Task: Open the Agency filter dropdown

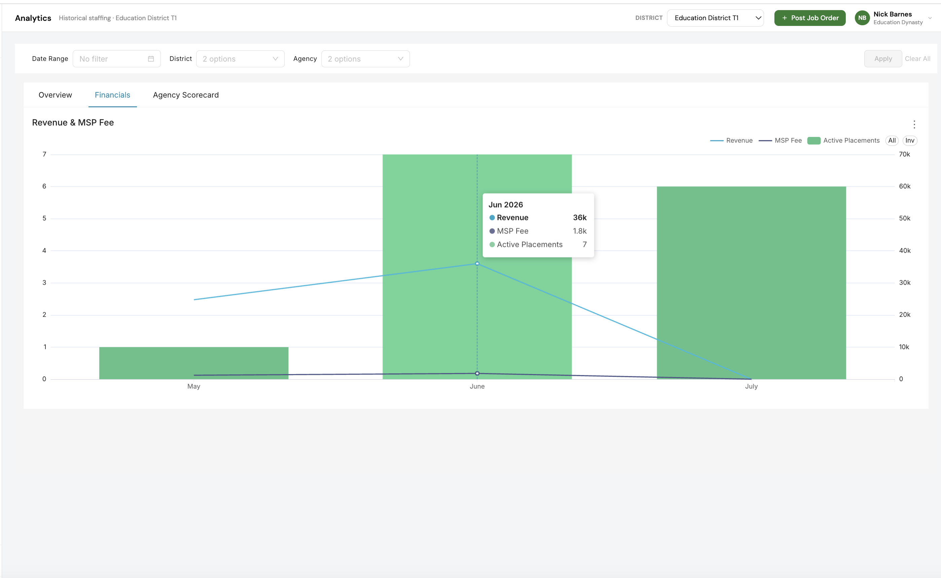Action: 365,59
